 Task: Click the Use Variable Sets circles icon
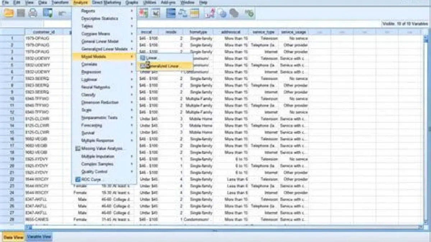222,14
